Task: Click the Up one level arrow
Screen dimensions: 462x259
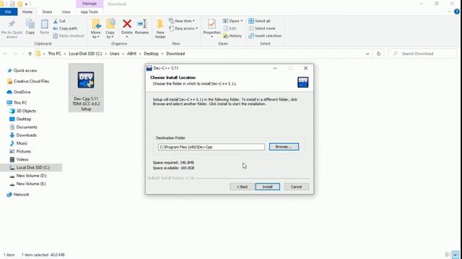Action: tap(30, 54)
